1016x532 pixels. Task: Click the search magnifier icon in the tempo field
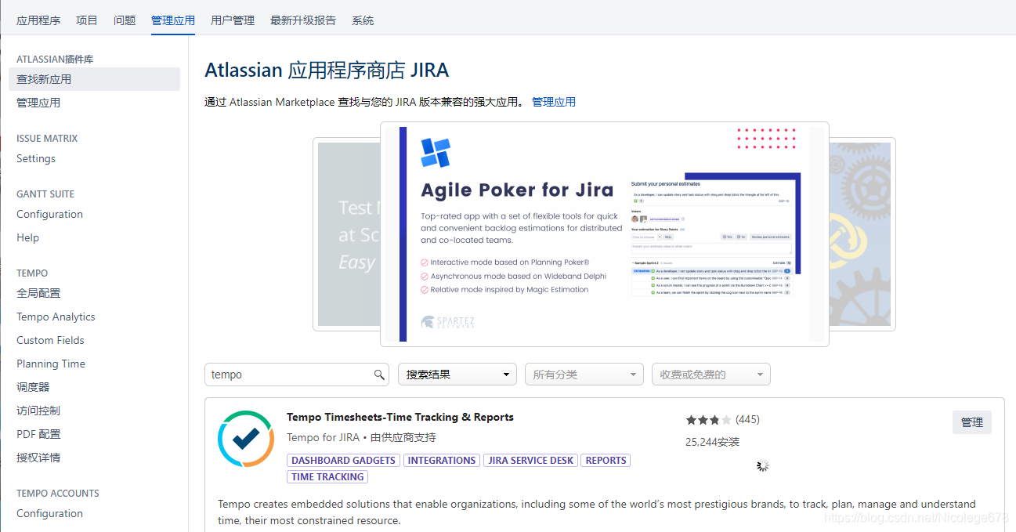(379, 375)
